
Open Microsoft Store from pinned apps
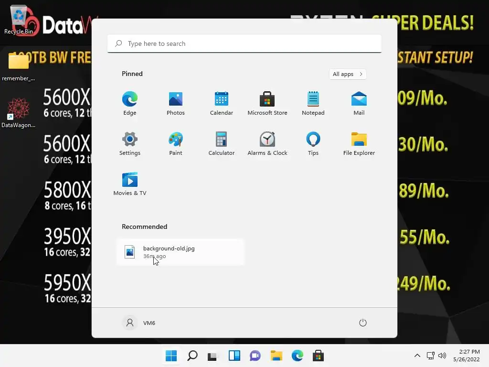(267, 104)
